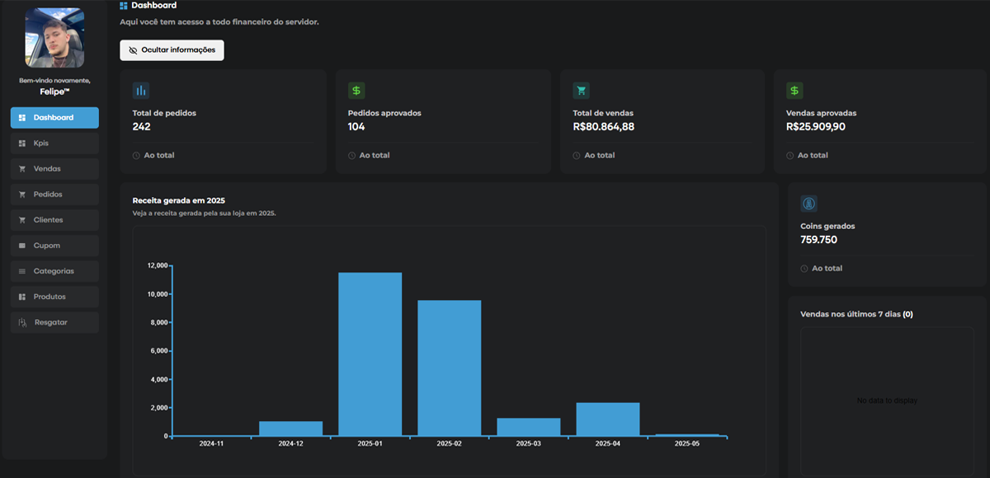Click the bar chart icon above Total de pedidos
This screenshot has width=990, height=478.
[x=140, y=91]
